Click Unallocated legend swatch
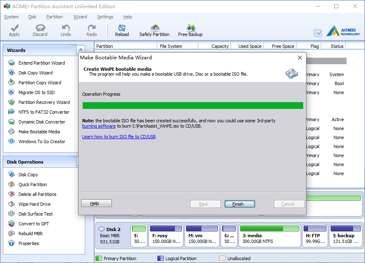This screenshot has width=365, height=263. tap(222, 259)
